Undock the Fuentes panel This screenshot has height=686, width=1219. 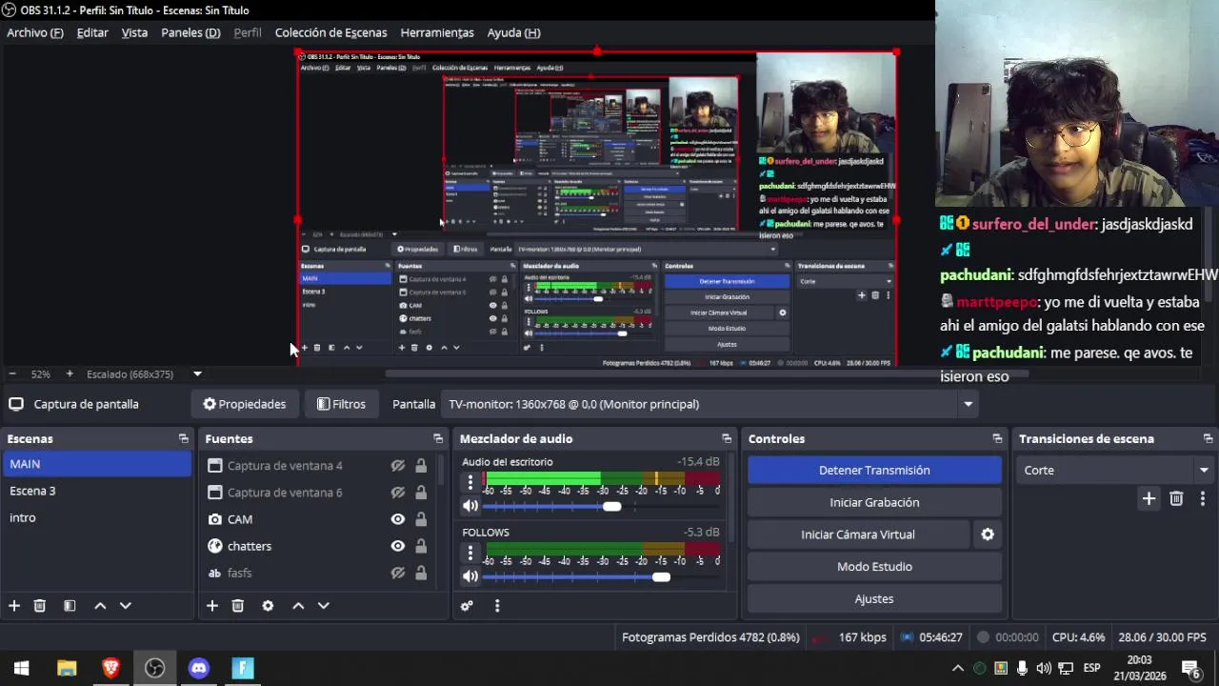click(438, 439)
